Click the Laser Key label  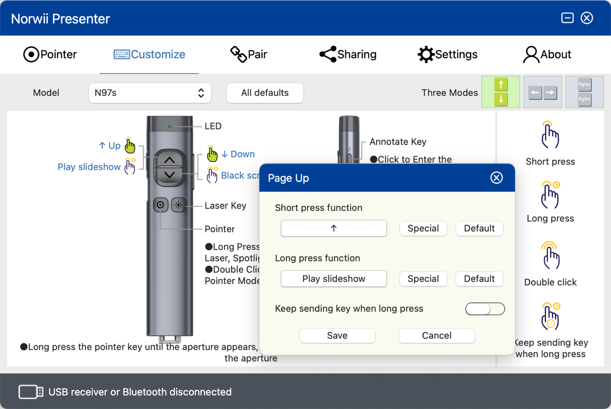(x=226, y=205)
